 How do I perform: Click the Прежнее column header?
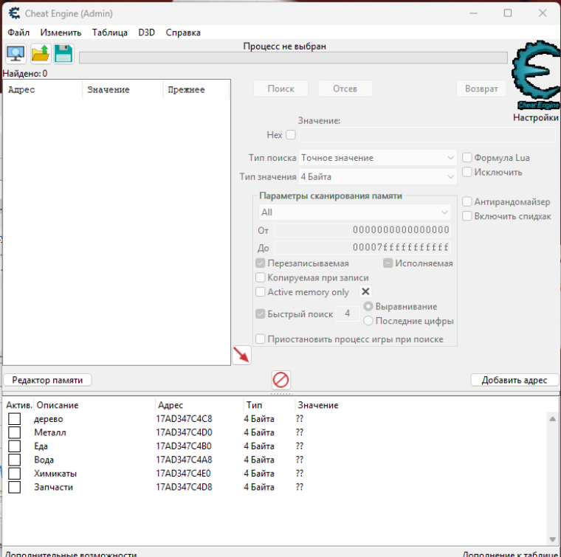[196, 89]
